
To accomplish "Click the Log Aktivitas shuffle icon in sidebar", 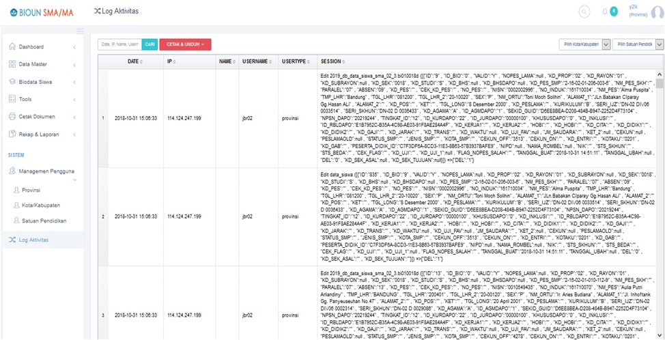I will (12, 240).
